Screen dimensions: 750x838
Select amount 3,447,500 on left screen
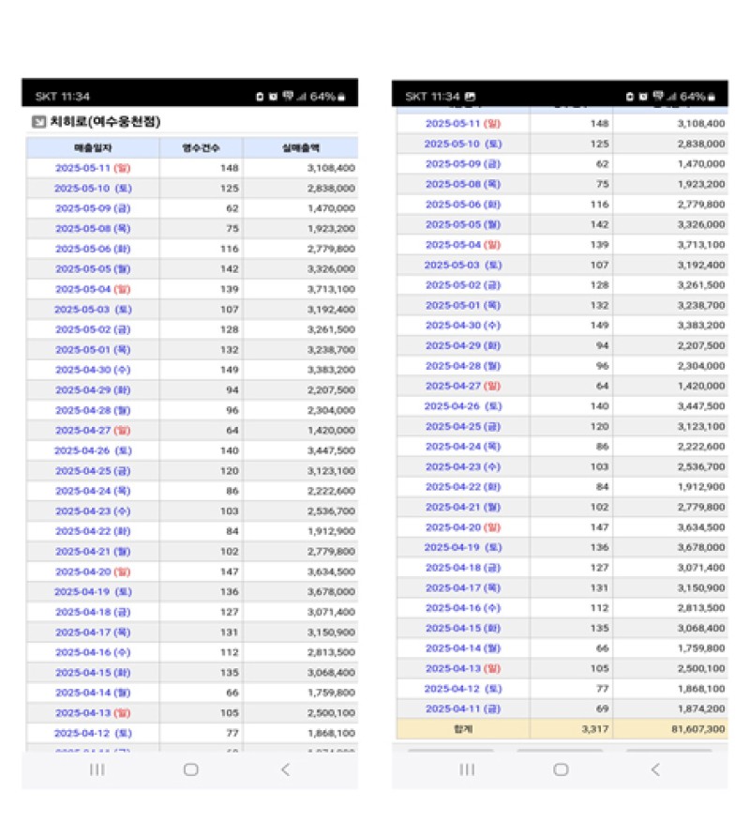tap(331, 450)
